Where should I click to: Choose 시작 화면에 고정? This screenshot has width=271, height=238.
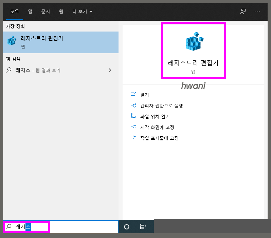(157, 127)
